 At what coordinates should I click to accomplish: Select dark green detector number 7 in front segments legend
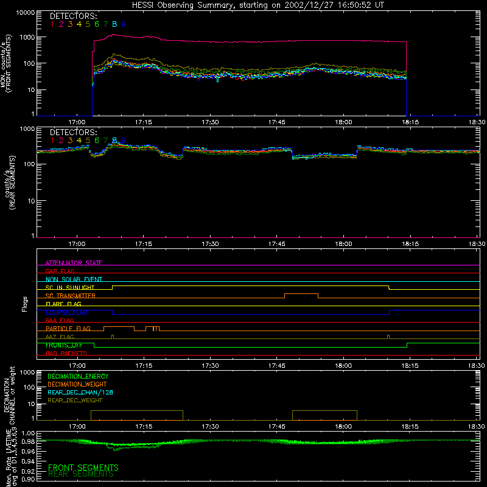click(x=105, y=24)
